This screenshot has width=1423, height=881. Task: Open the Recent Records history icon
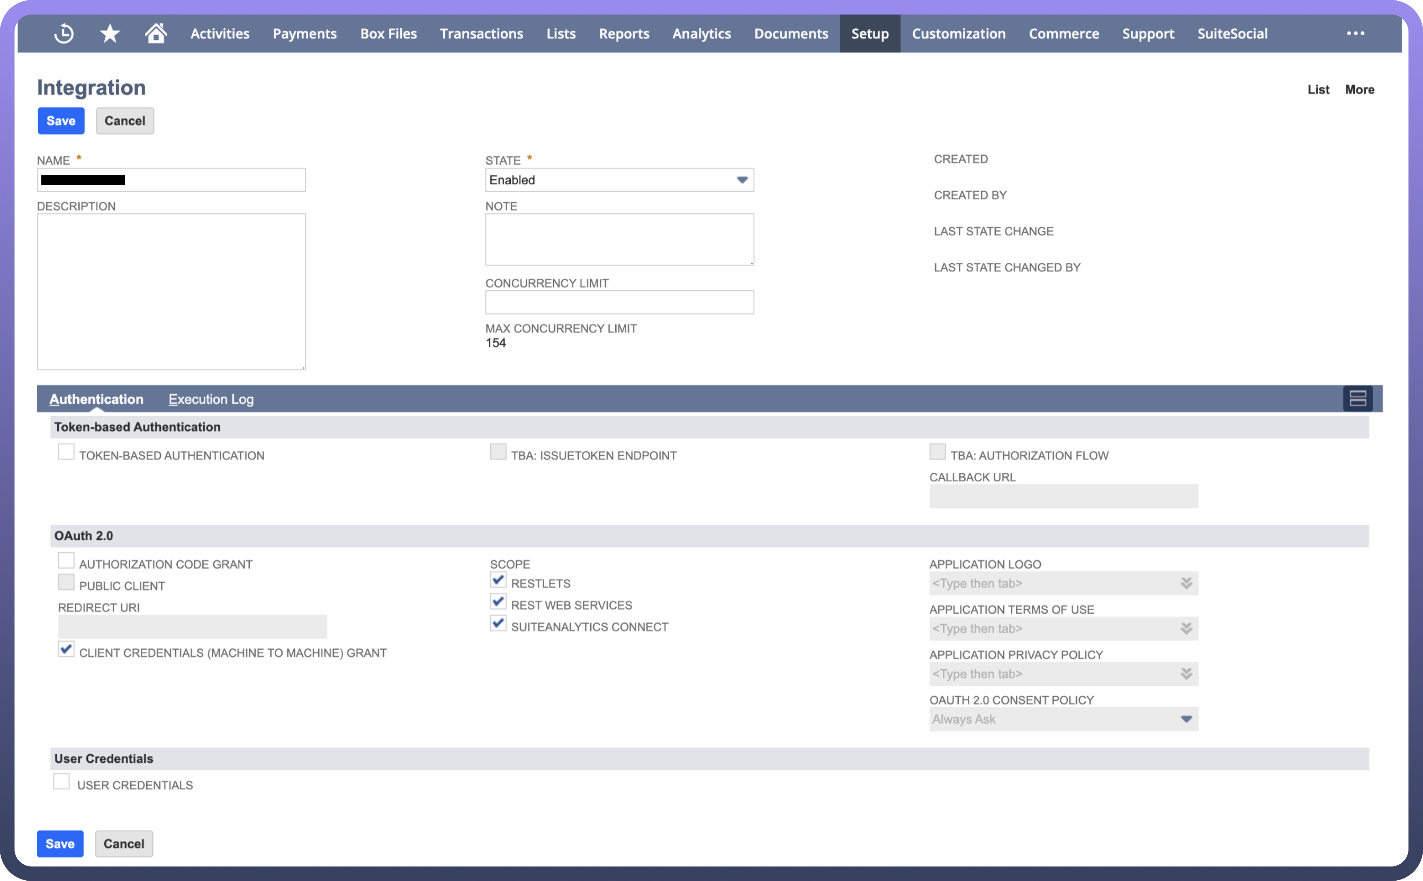pos(64,33)
